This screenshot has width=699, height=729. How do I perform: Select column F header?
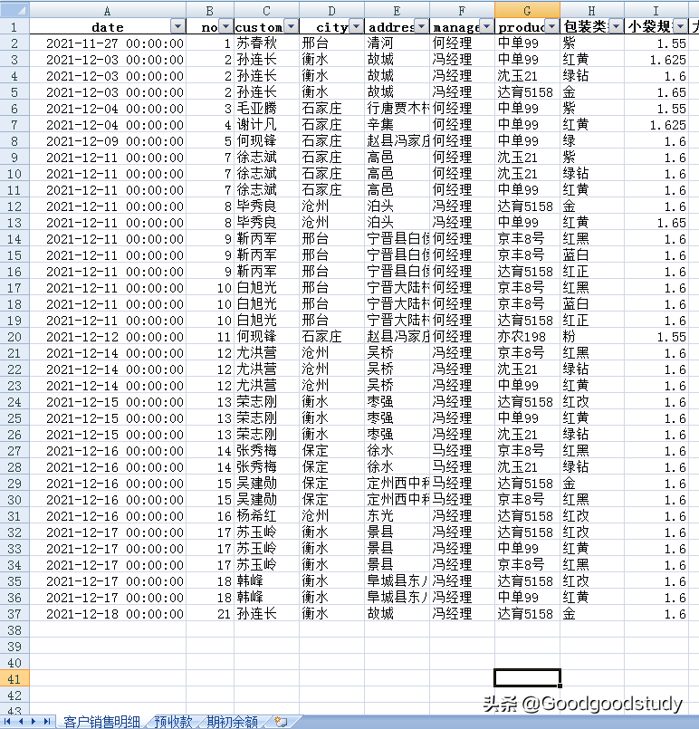462,10
